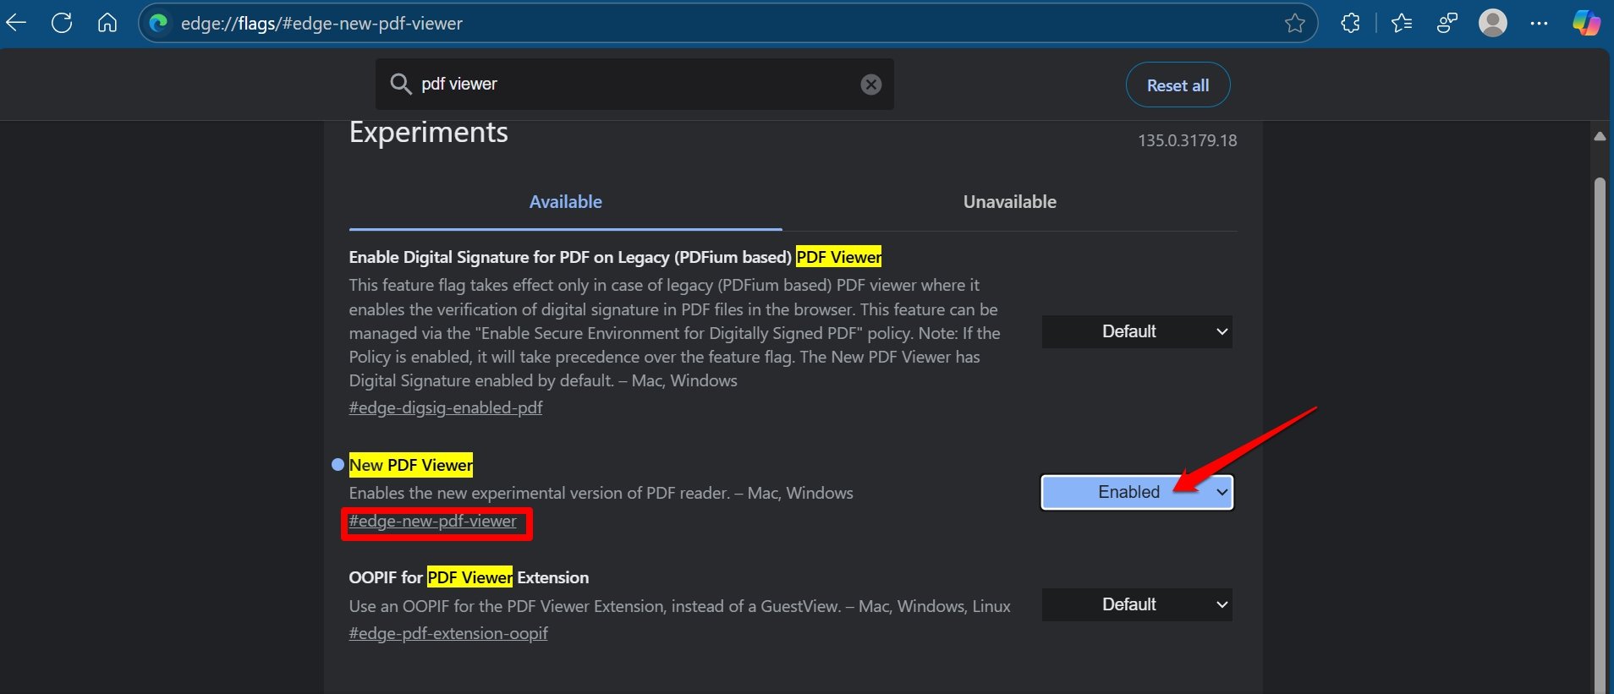The width and height of the screenshot is (1614, 694).
Task: Clear the pdf viewer search text
Action: pos(870,84)
